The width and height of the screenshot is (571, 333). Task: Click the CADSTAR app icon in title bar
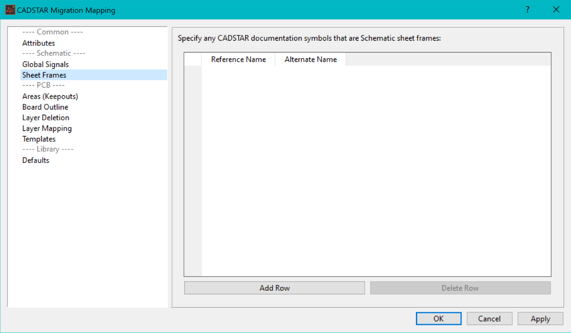click(10, 10)
